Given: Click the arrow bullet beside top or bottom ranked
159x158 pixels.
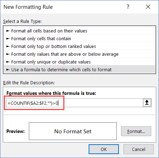Looking at the screenshot, I should (8, 47).
